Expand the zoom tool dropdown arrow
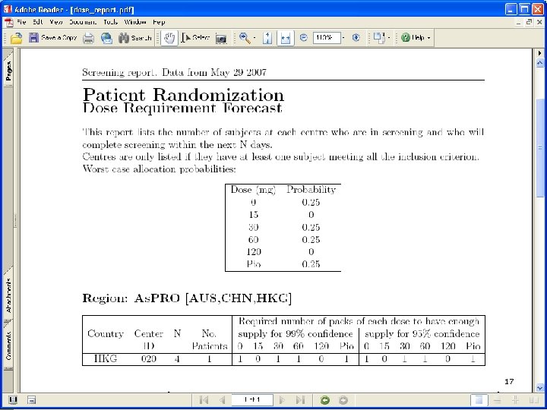The height and width of the screenshot is (410, 547). click(x=255, y=38)
